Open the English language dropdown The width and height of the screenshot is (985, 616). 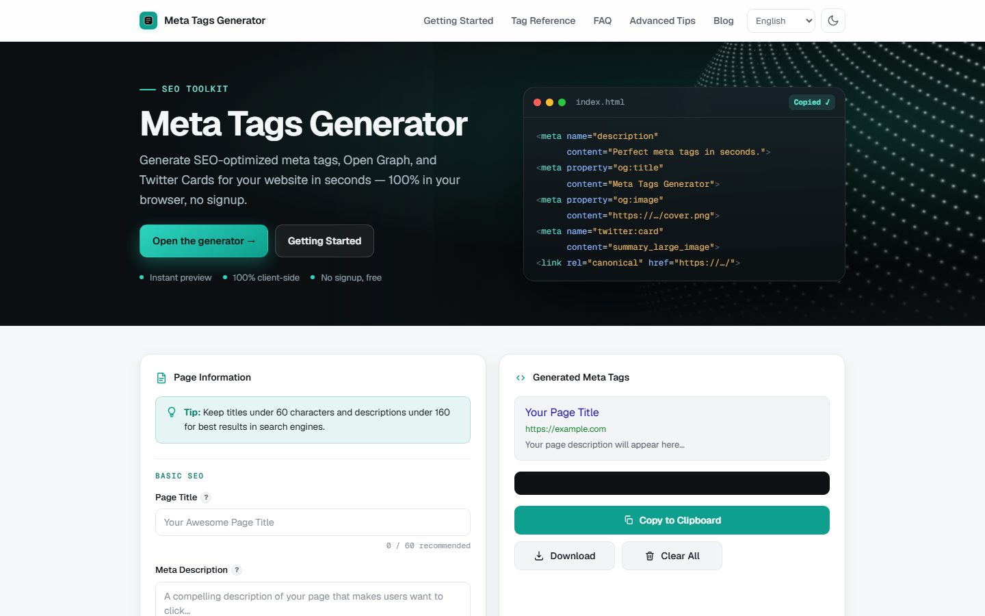[781, 21]
